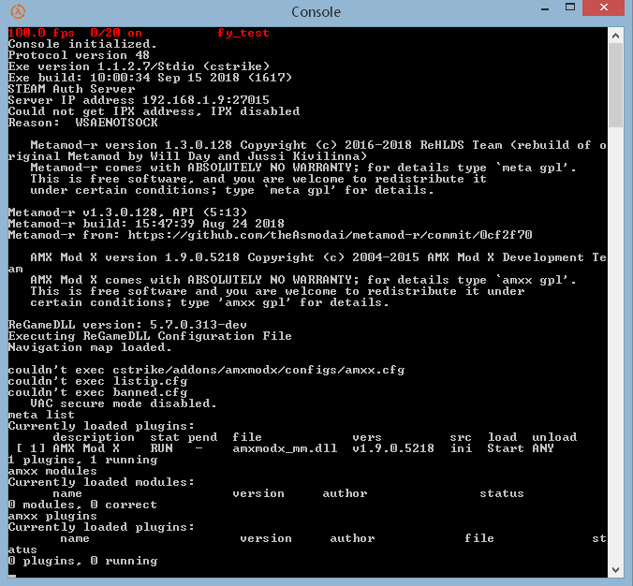The image size is (633, 586).
Task: Click "1 plugins, 1 running" line
Action: [x=82, y=460]
